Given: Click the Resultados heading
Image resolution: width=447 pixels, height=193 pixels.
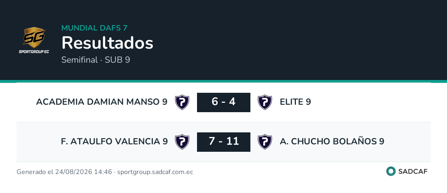Looking at the screenshot, I should [x=108, y=43].
